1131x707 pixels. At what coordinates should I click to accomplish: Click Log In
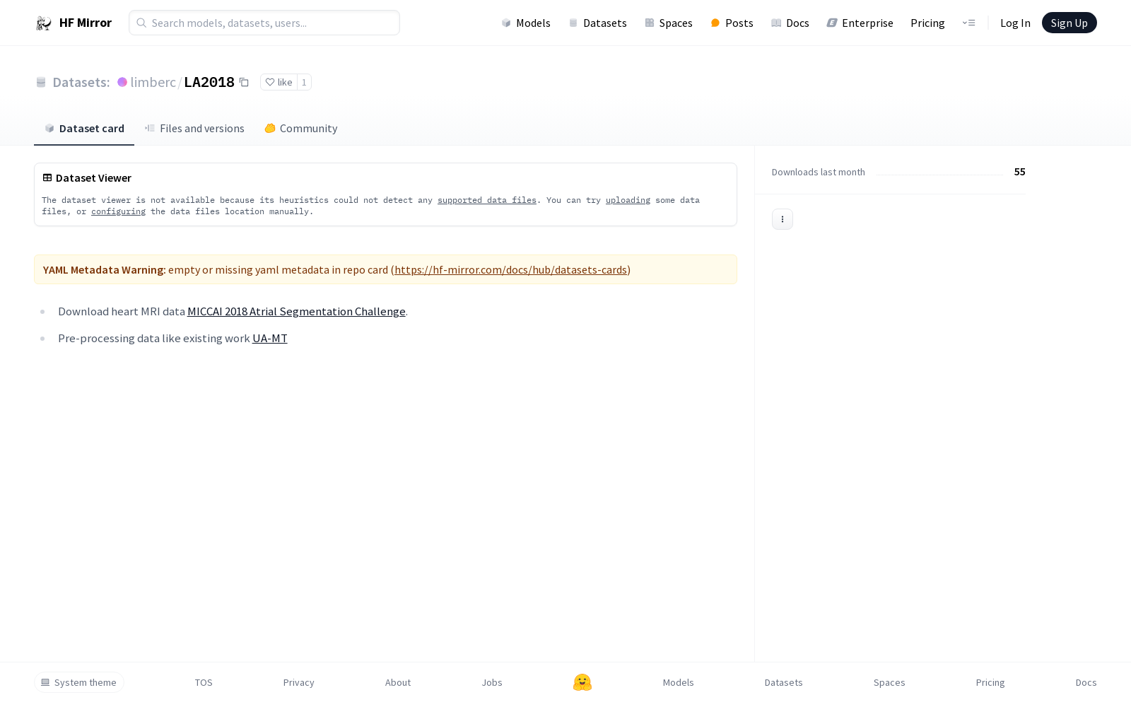click(1015, 23)
